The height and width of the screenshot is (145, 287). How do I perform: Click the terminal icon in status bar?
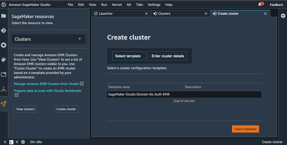11,142
